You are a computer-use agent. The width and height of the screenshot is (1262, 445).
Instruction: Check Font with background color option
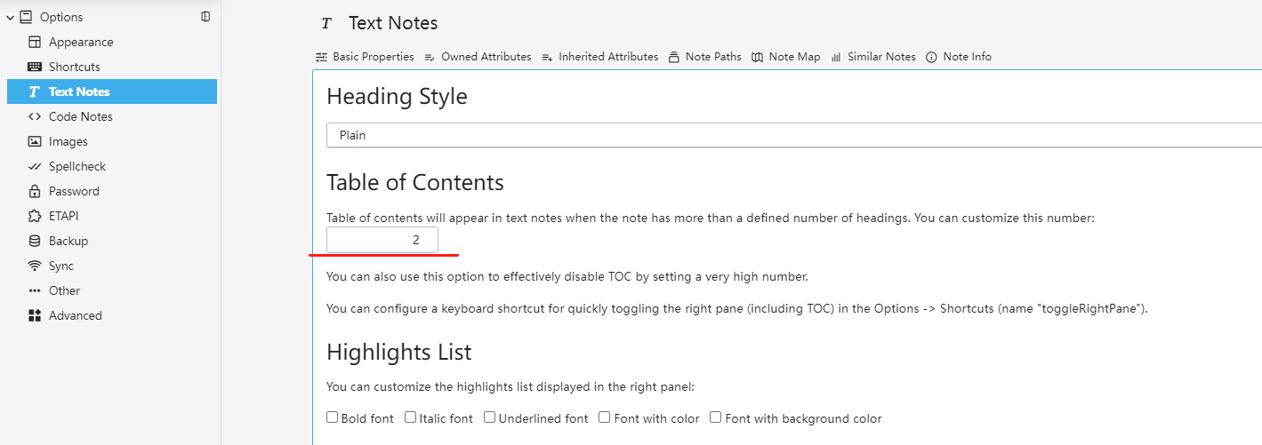click(x=716, y=417)
